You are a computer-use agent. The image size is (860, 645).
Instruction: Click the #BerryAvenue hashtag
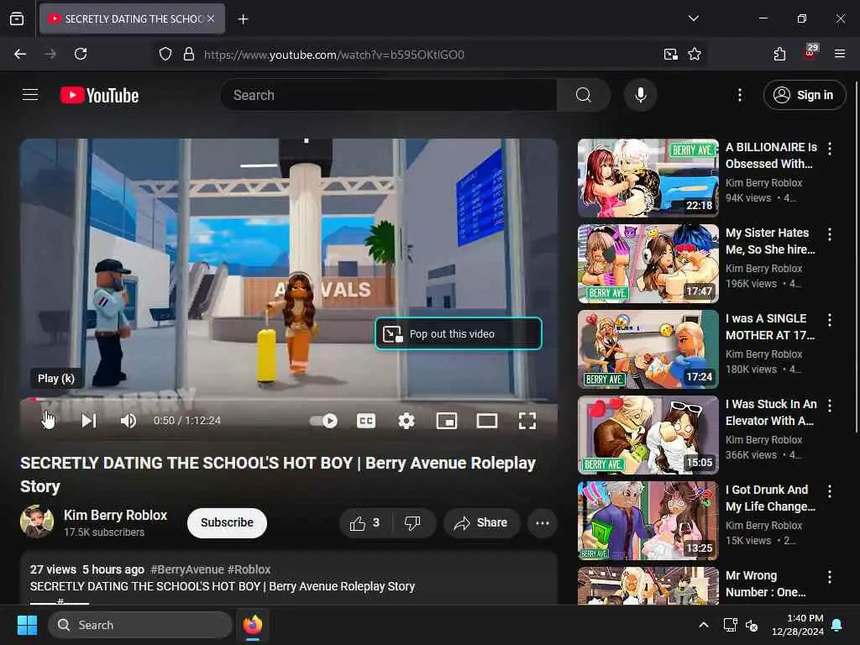(x=187, y=569)
